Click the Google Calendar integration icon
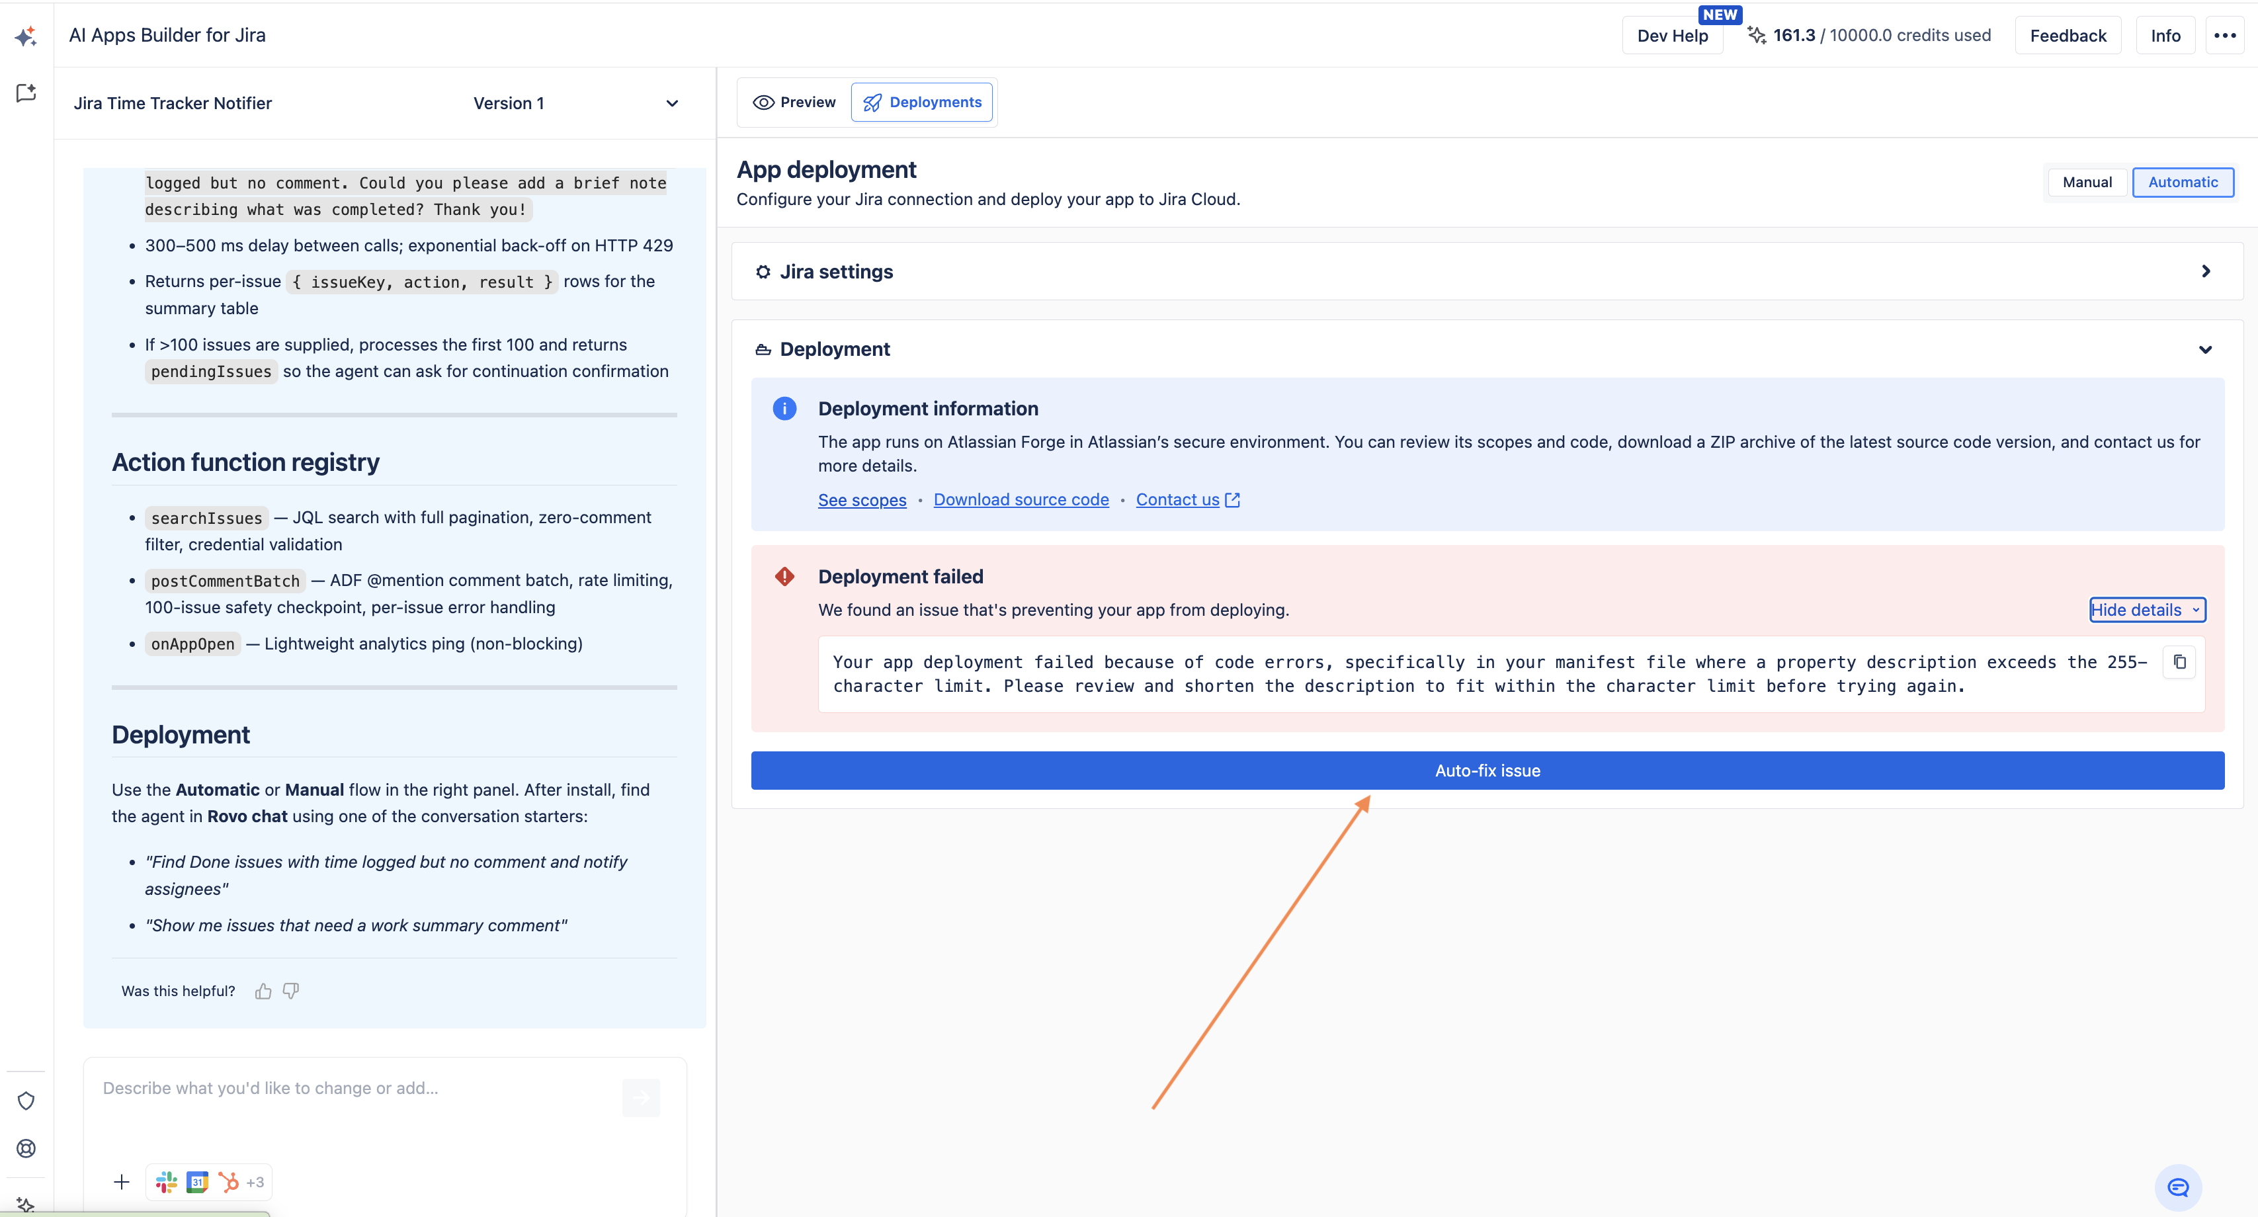 pos(197,1182)
